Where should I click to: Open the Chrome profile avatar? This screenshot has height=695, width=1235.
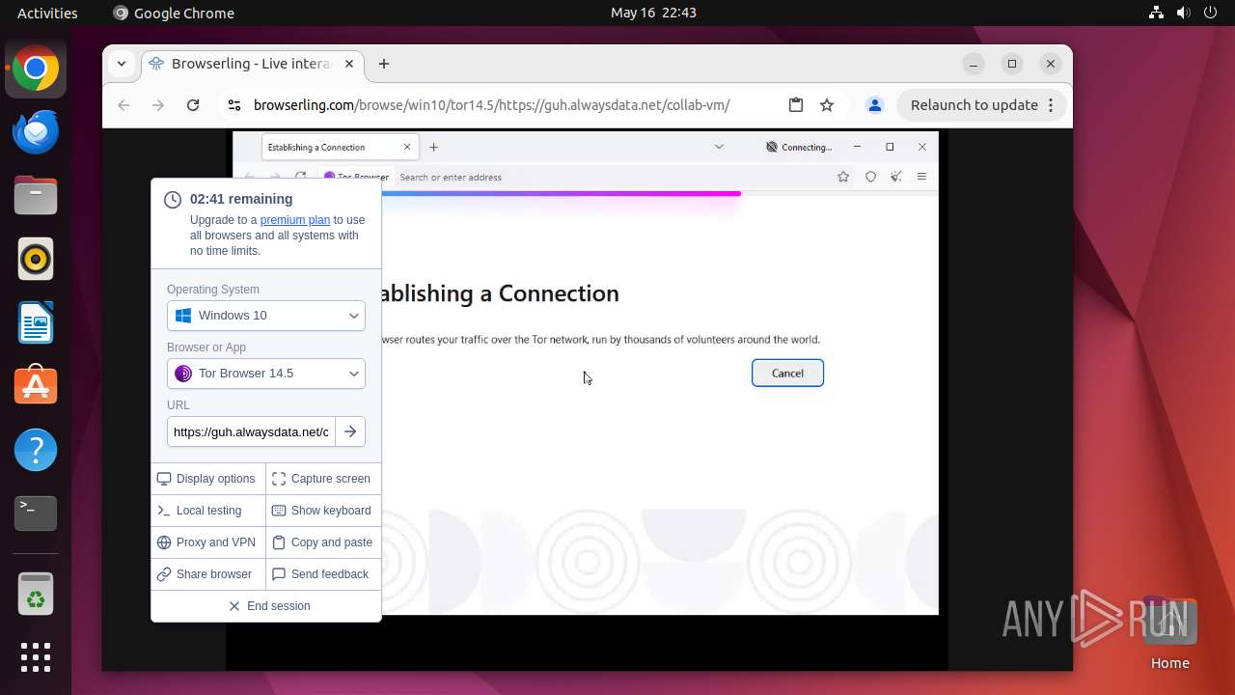point(875,105)
